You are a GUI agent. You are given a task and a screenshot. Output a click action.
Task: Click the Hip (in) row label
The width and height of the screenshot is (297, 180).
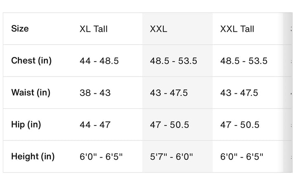click(x=26, y=125)
